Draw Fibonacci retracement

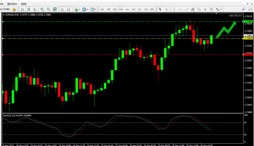[x=199, y=10]
